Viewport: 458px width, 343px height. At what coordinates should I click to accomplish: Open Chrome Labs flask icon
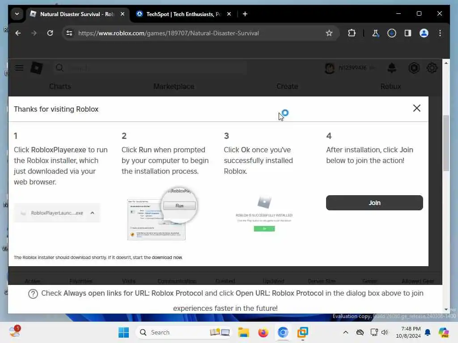[x=375, y=33]
